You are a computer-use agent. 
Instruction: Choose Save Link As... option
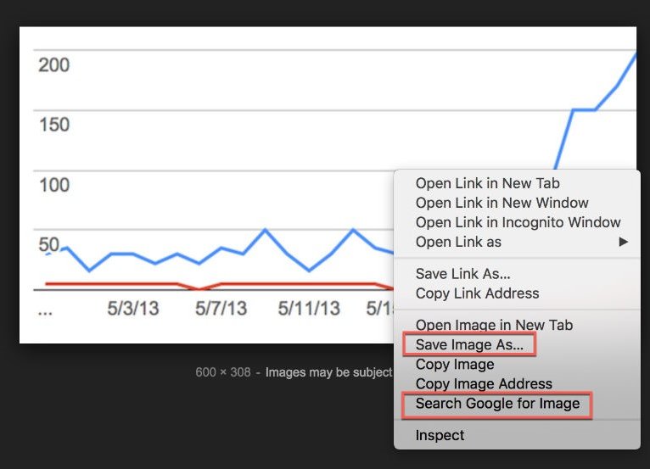point(462,274)
